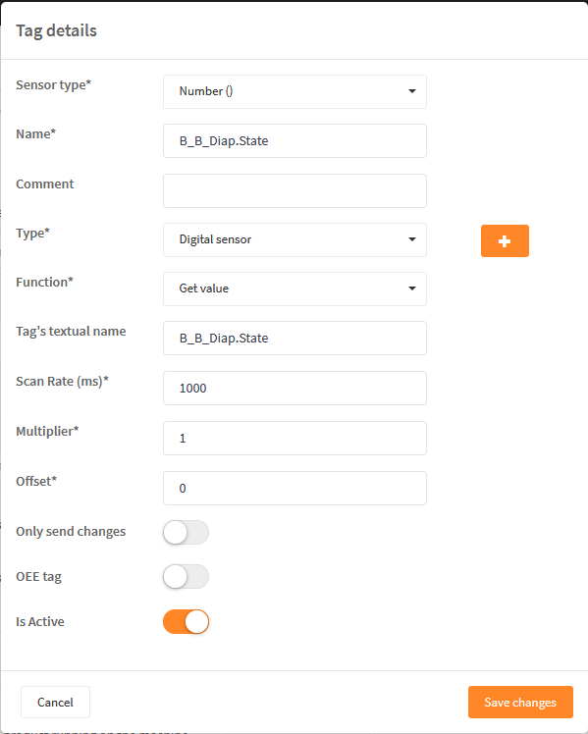This screenshot has width=588, height=734.
Task: Select the Tag's textual name input
Action: (x=294, y=338)
